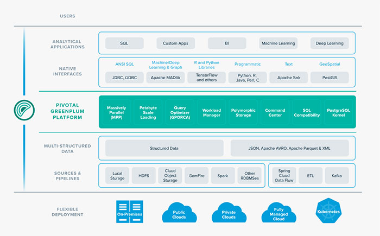The height and width of the screenshot is (236, 380).
Task: Select the Massively Parallel (MPP) tile
Action: [x=116, y=112]
